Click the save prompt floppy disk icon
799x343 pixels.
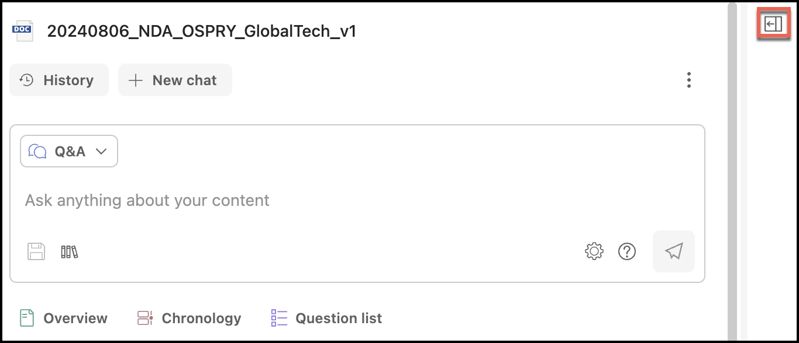(36, 251)
